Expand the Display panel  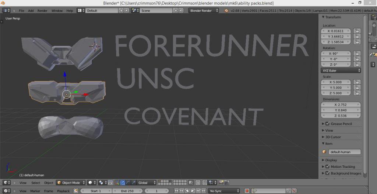point(323,160)
